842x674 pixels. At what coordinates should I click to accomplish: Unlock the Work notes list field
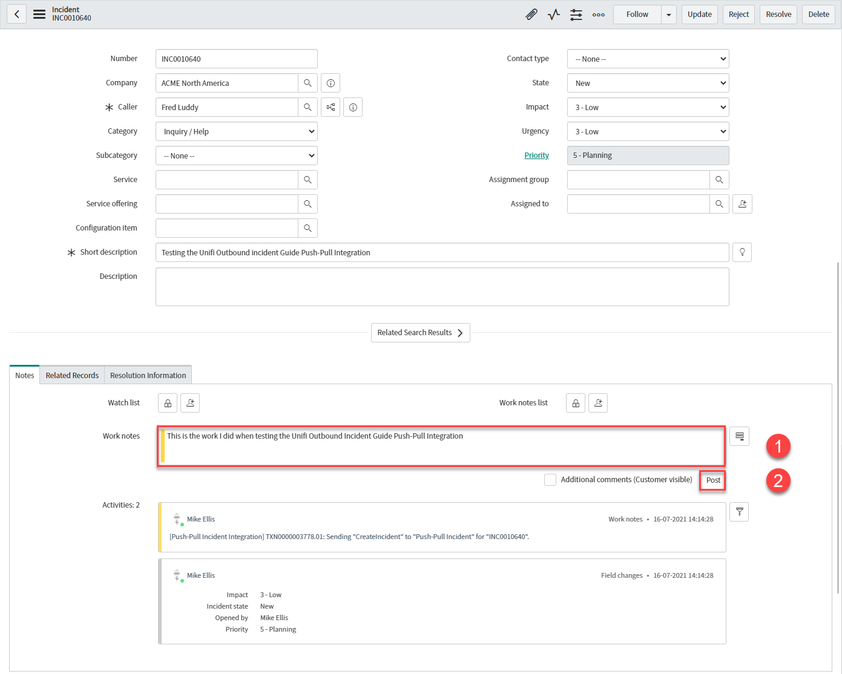576,403
